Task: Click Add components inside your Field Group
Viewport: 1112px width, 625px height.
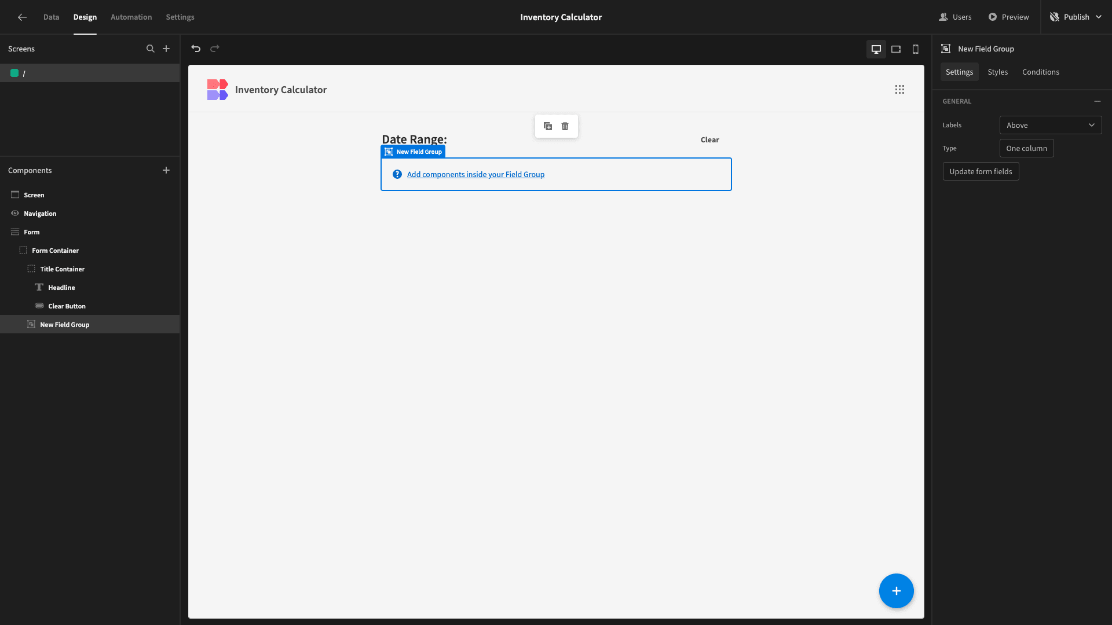Action: tap(475, 174)
